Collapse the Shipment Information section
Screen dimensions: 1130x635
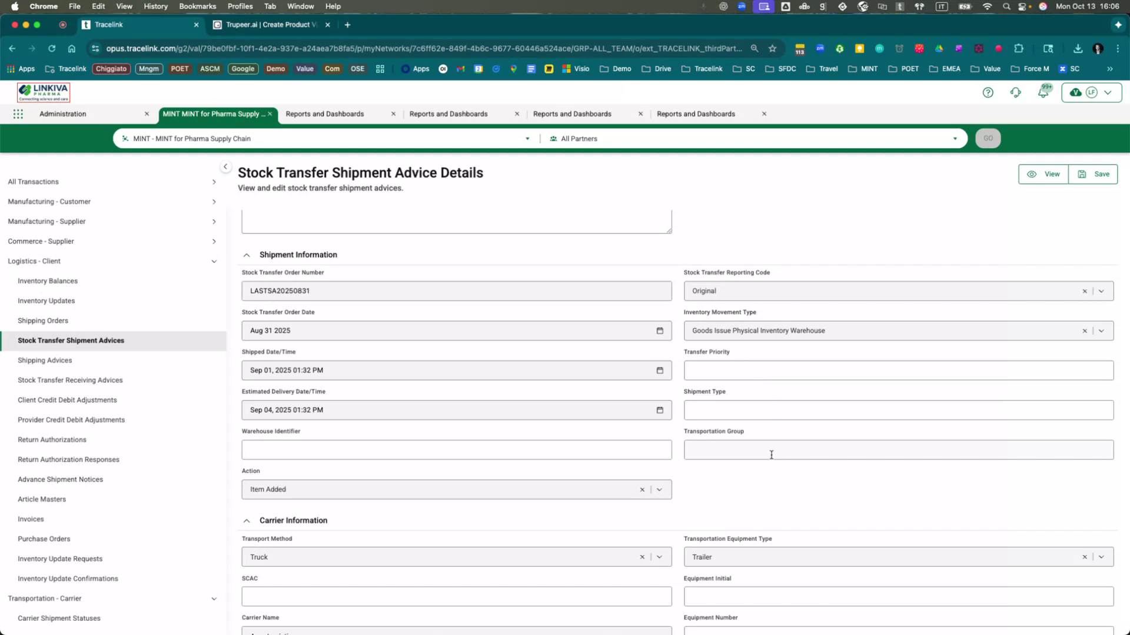tap(247, 255)
